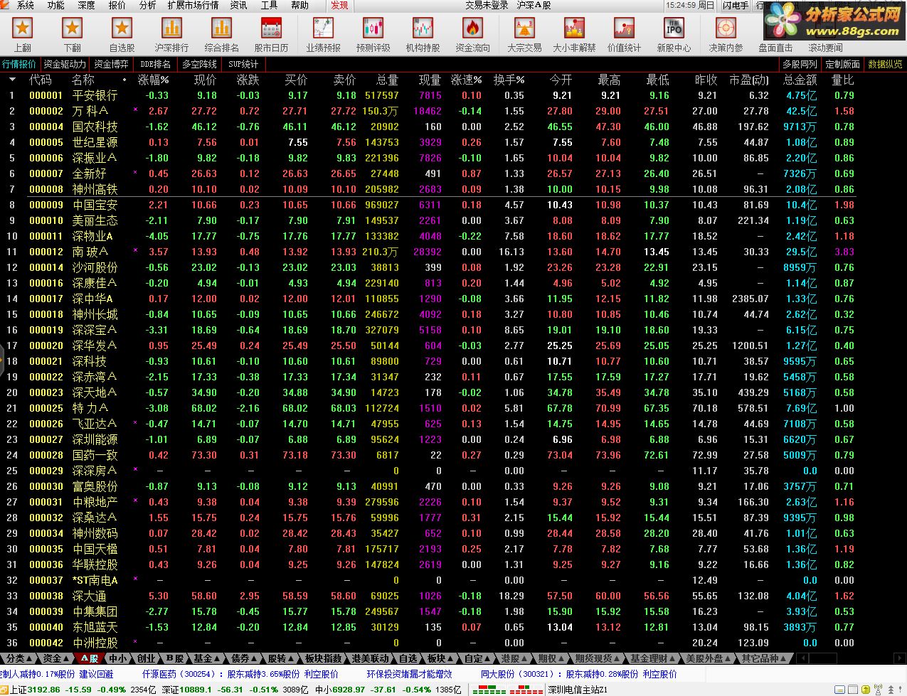Open the red 发现 menu item
This screenshot has height=696, width=907.
click(339, 5)
